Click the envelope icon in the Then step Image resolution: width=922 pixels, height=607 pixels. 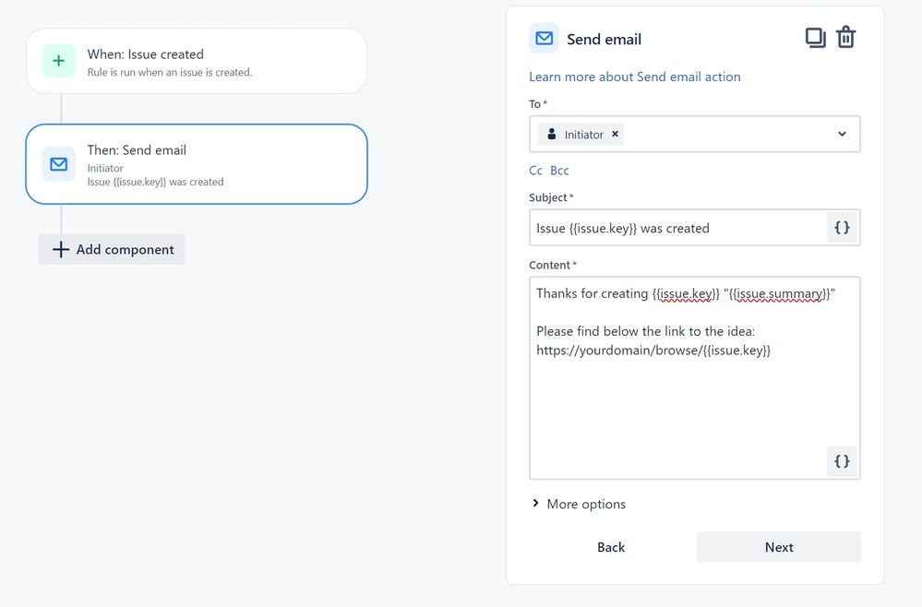pos(59,164)
